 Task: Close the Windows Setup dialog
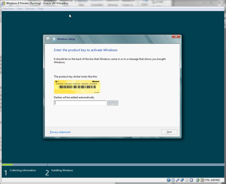coord(176,36)
